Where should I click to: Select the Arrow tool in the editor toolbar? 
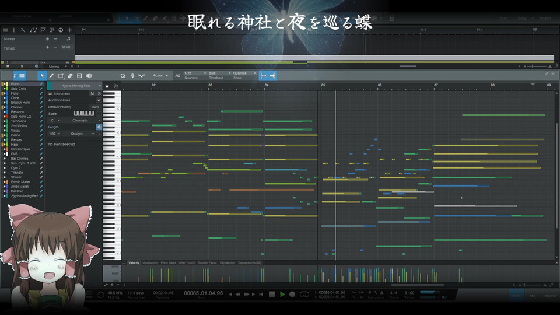42,76
